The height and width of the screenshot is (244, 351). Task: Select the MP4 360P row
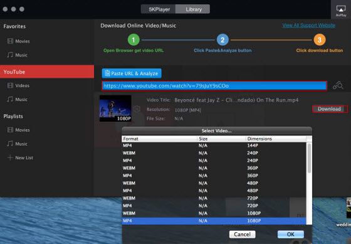pyautogui.click(x=214, y=176)
